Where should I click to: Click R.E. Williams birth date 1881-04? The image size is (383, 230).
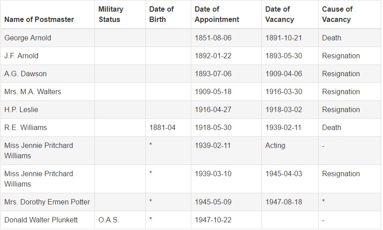[162, 127]
